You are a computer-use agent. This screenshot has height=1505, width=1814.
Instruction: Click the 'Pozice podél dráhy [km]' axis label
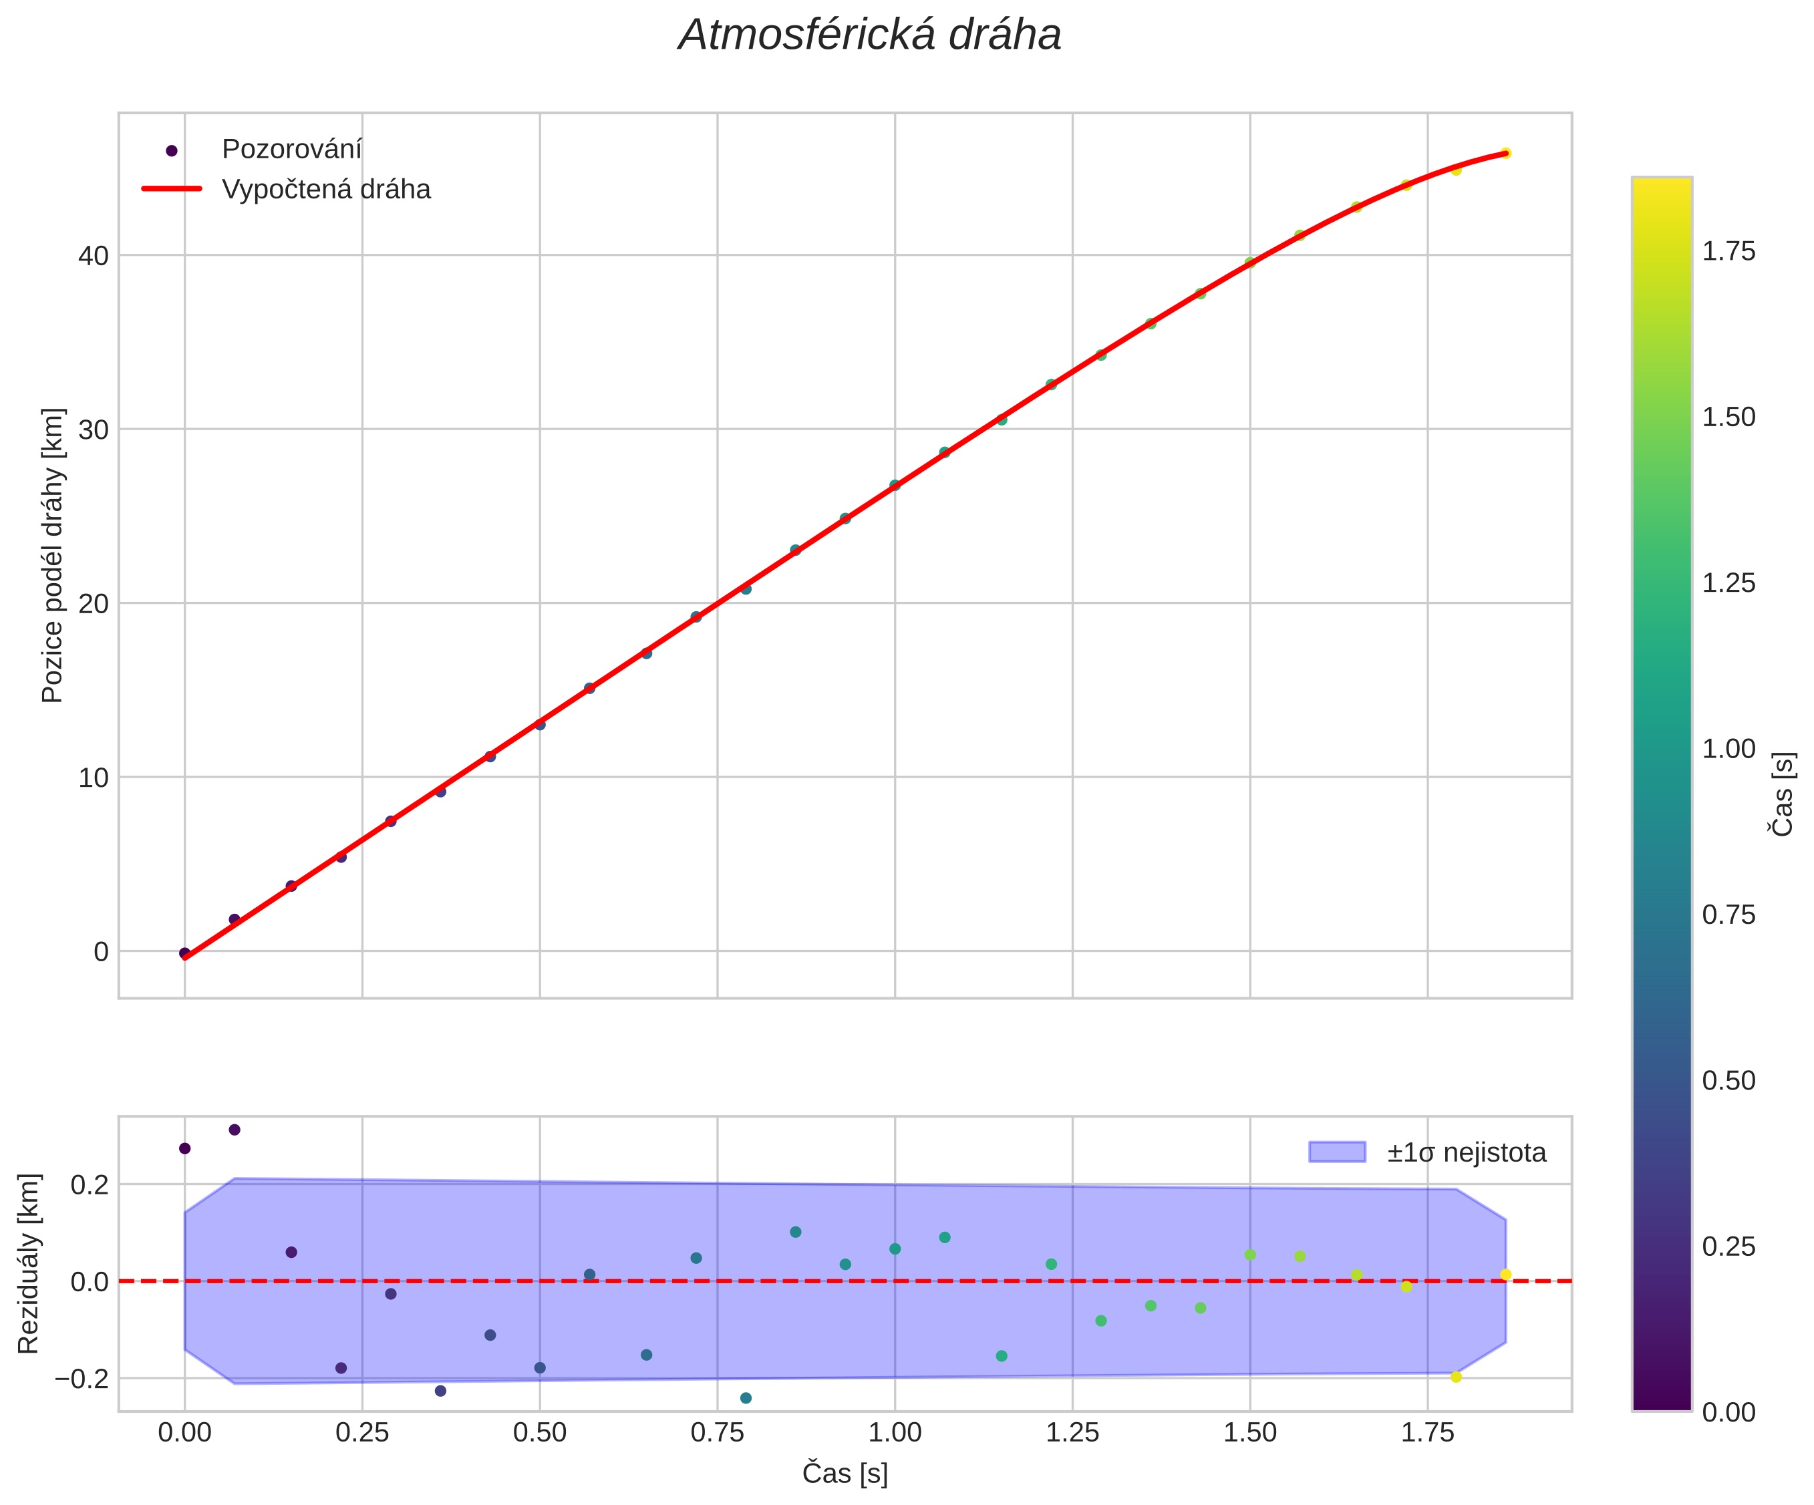coord(52,555)
